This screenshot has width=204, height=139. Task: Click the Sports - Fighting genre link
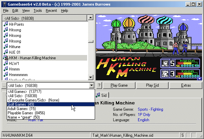coord(150,109)
